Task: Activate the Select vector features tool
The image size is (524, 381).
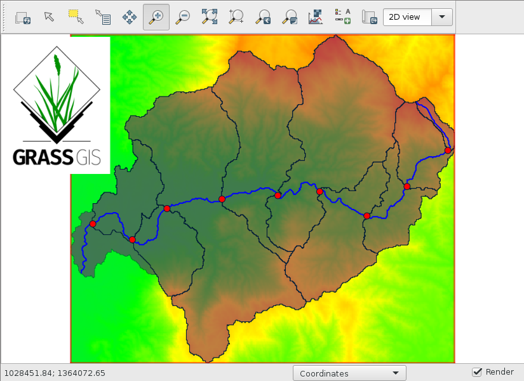Action: pyautogui.click(x=76, y=17)
